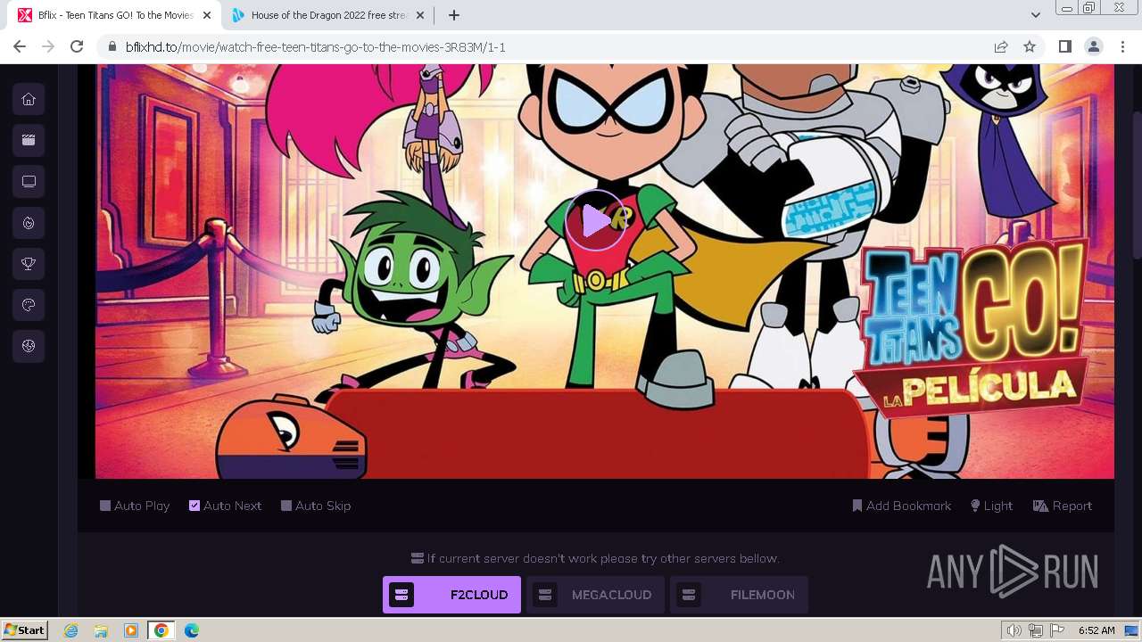Open the browser side panel
The image size is (1142, 642).
(x=1064, y=46)
